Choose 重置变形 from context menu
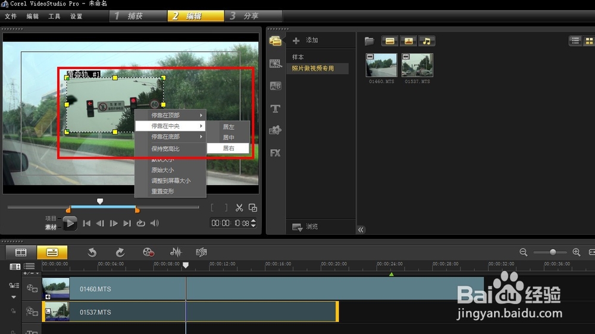Image resolution: width=595 pixels, height=334 pixels. click(x=171, y=191)
